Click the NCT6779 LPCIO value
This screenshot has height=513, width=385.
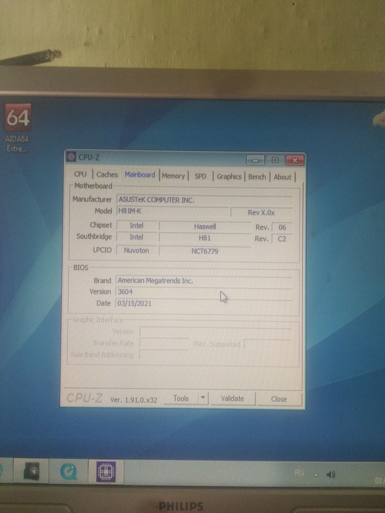205,251
